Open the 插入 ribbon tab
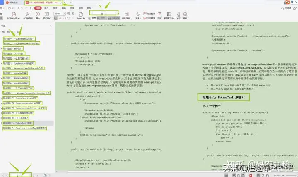The image size is (298, 177). point(46,8)
